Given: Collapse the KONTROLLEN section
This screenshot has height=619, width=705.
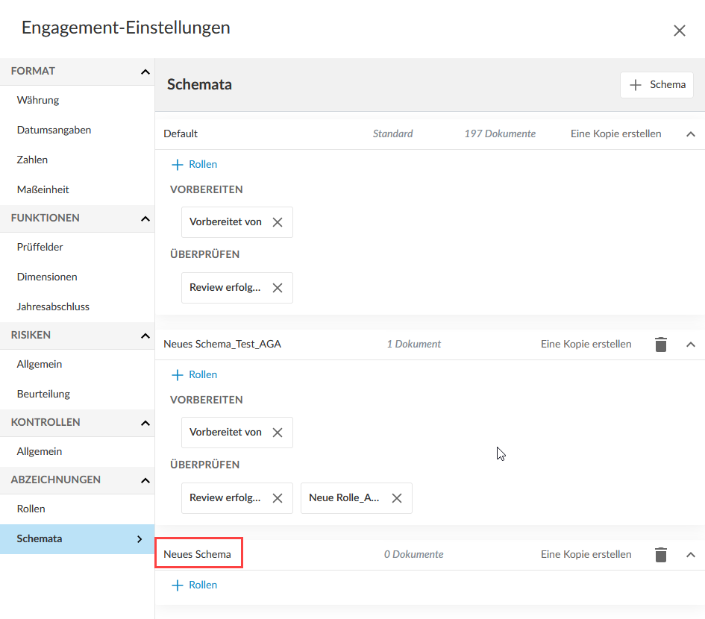Looking at the screenshot, I should pyautogui.click(x=145, y=423).
